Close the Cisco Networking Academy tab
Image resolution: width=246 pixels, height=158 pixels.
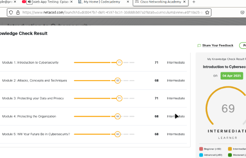tap(184, 2)
